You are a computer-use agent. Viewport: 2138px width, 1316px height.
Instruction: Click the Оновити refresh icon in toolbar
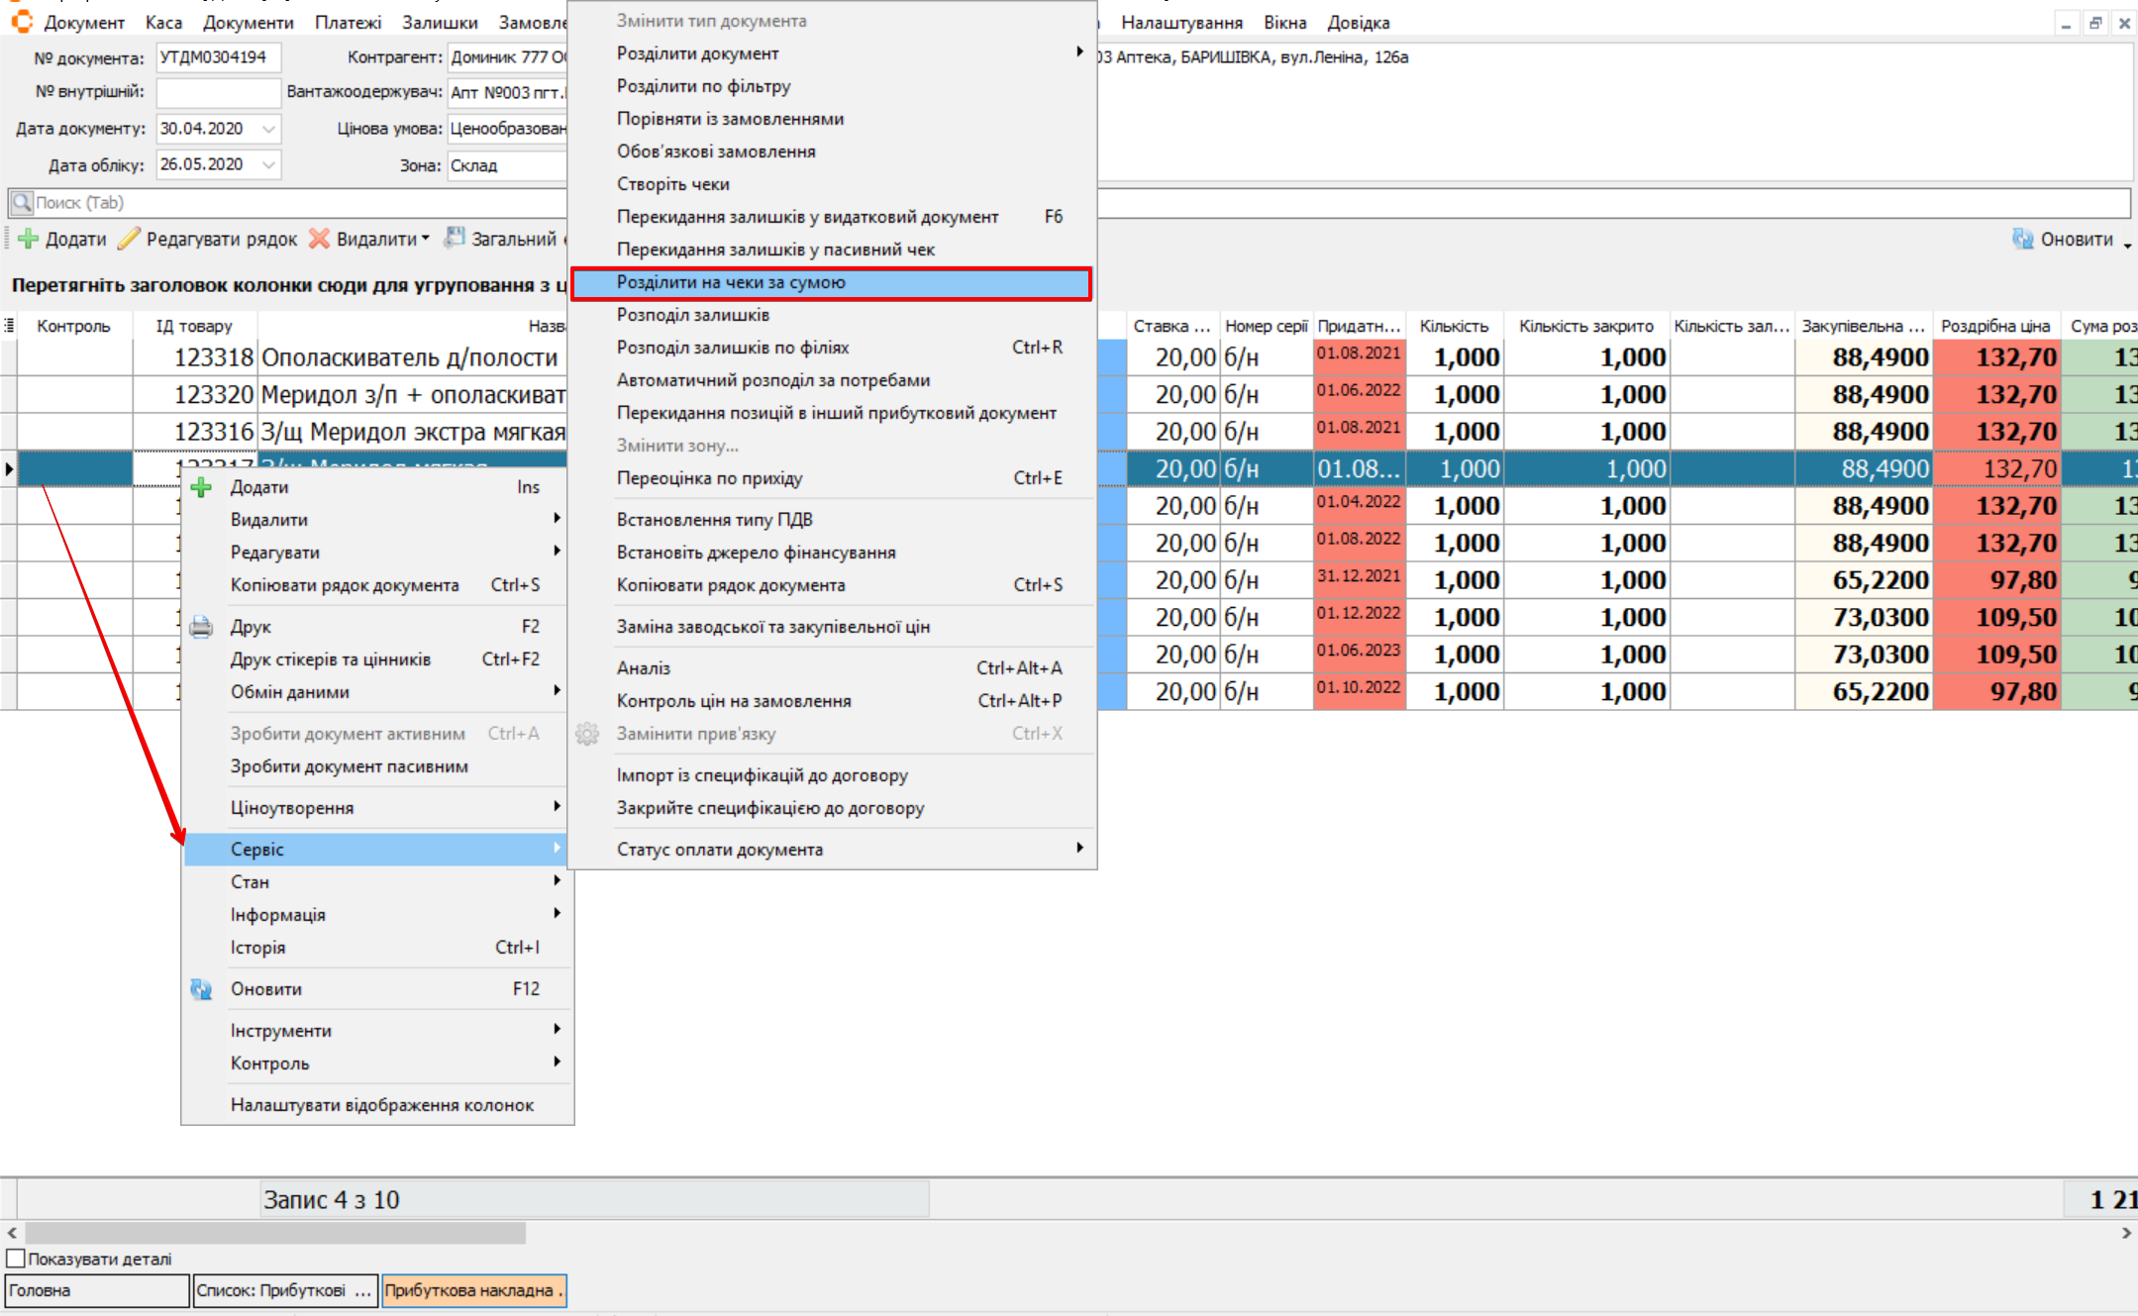(2022, 239)
